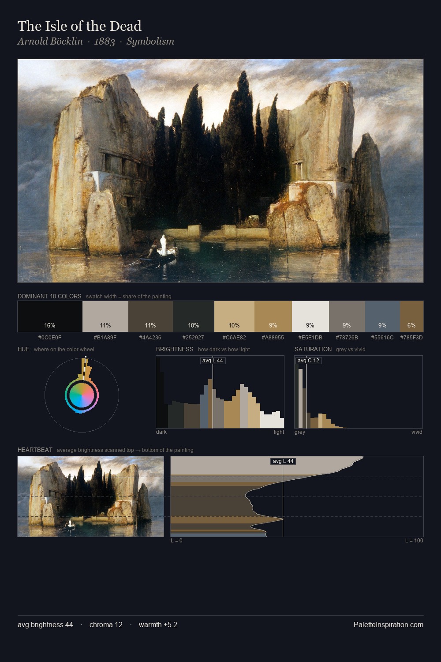
Task: Select the #252927 dark green swatch
Action: (x=194, y=316)
